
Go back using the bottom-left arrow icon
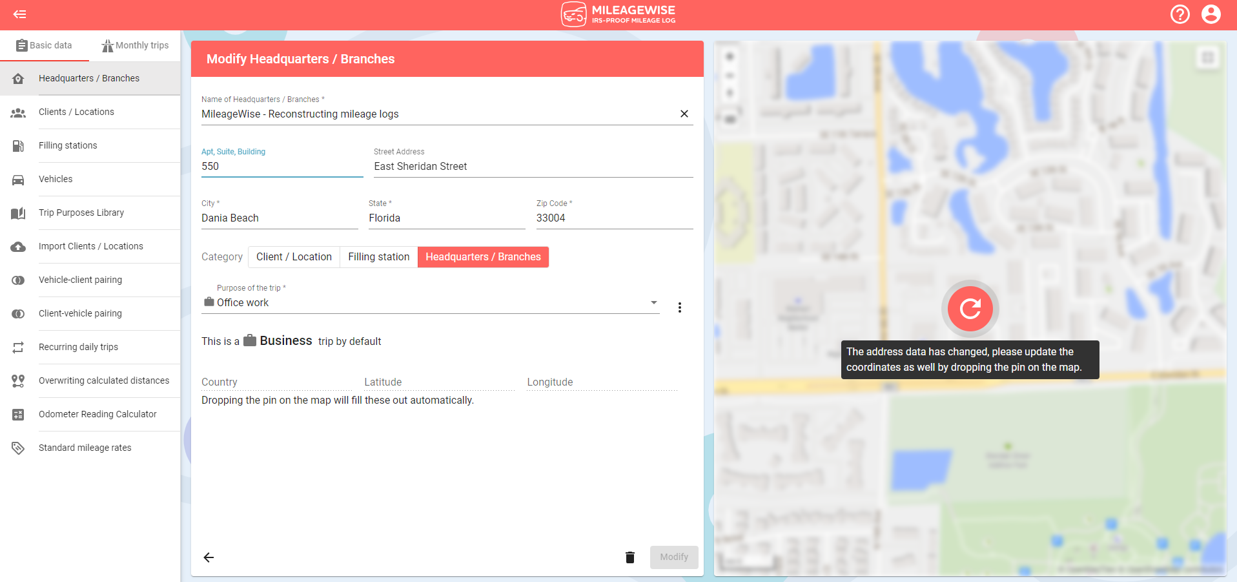pyautogui.click(x=209, y=557)
